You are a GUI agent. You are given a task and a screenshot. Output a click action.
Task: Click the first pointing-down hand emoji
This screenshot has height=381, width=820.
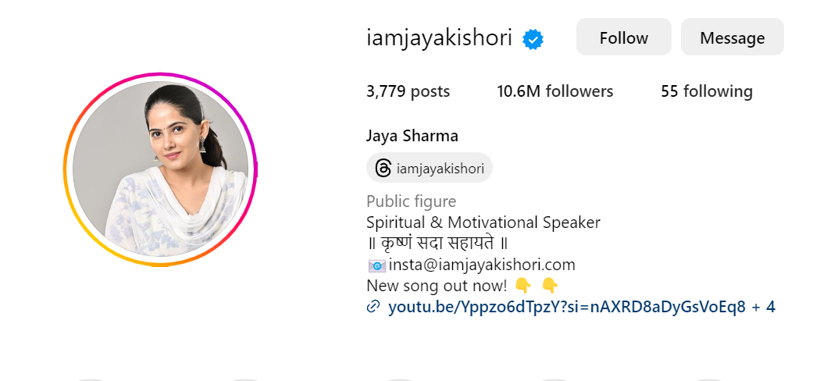523,285
